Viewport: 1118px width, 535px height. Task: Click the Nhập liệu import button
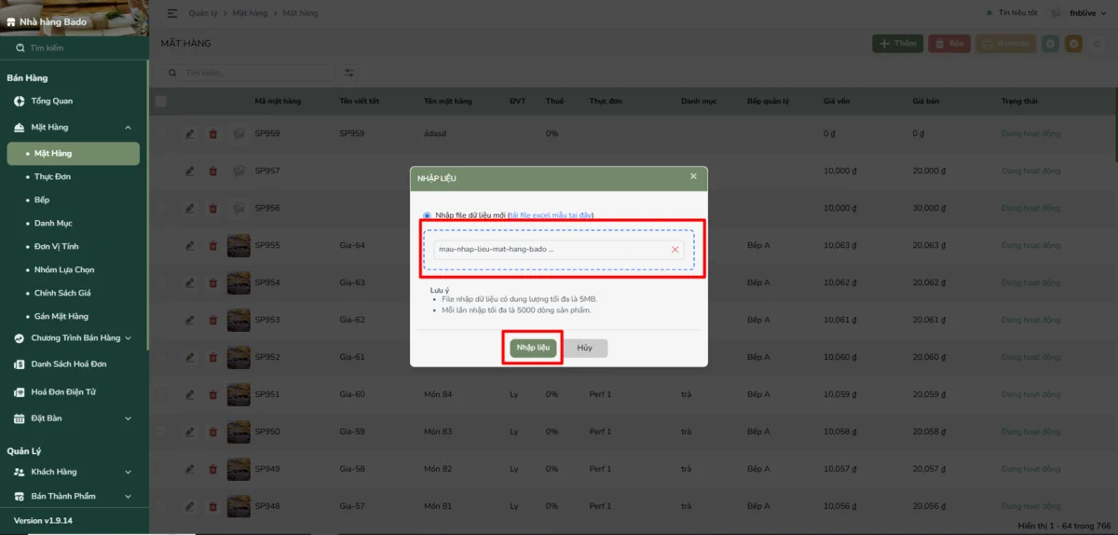tap(533, 348)
